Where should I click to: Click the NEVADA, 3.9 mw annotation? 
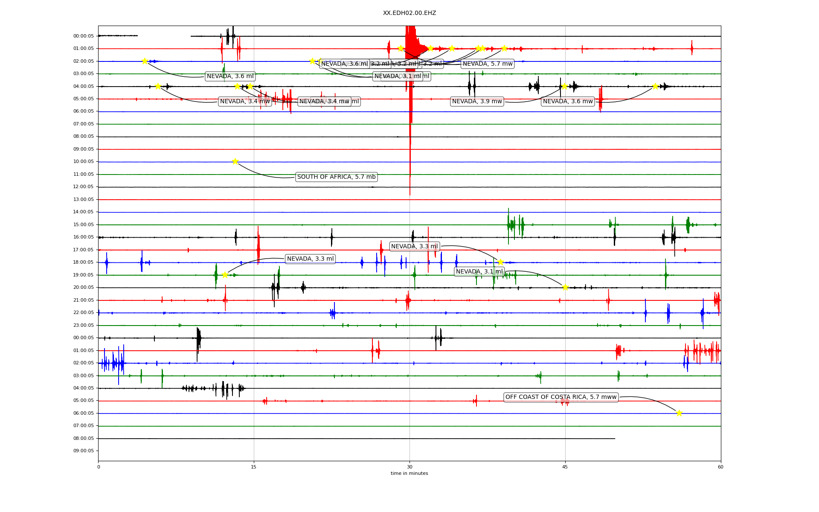click(x=477, y=102)
